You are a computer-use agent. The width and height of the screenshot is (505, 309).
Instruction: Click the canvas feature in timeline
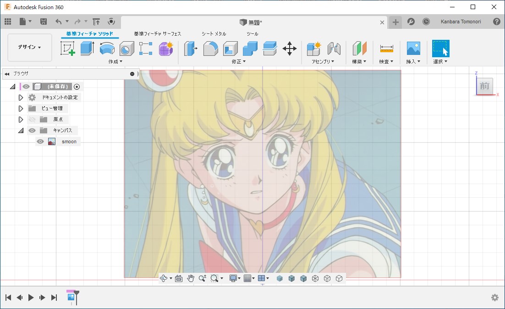(x=71, y=297)
